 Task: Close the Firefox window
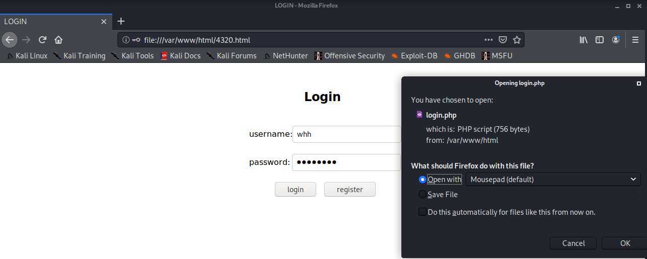[x=639, y=6]
